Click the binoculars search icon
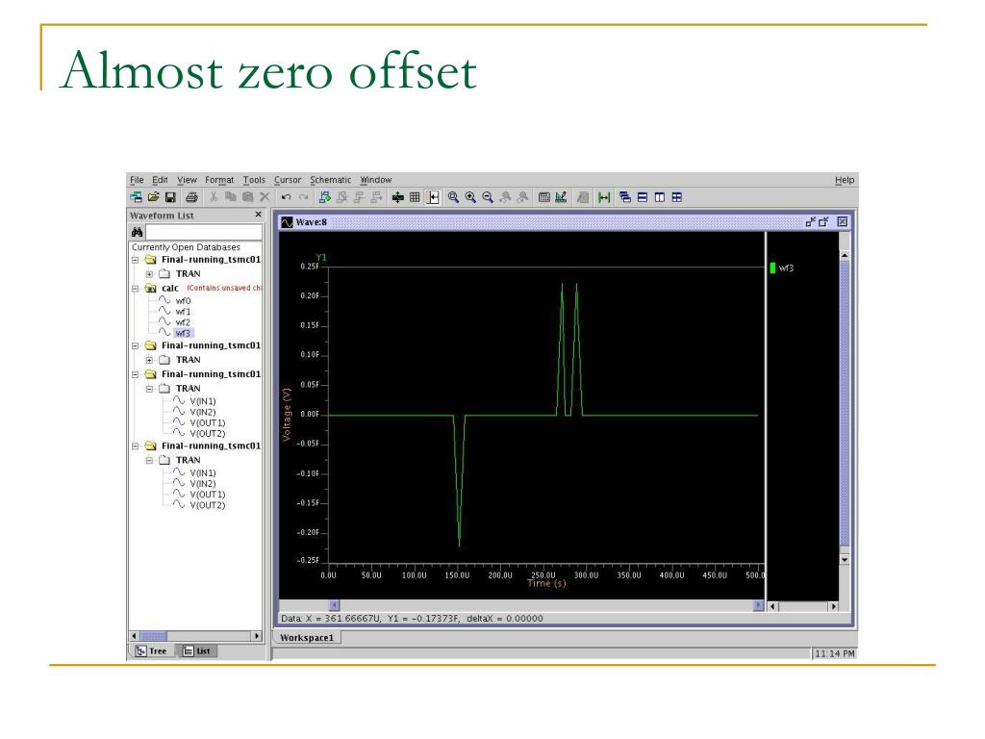985x739 pixels. (137, 232)
